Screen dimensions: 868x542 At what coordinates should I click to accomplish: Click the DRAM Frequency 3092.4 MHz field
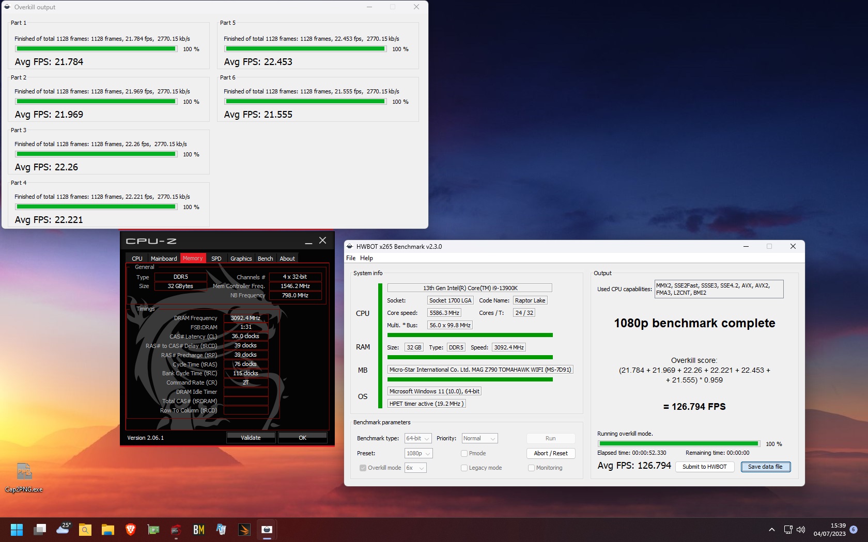pyautogui.click(x=246, y=318)
